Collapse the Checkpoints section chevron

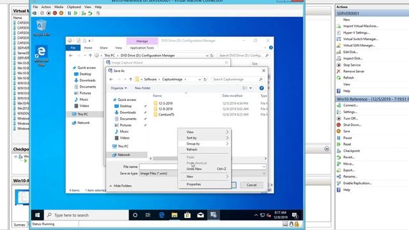327,149
